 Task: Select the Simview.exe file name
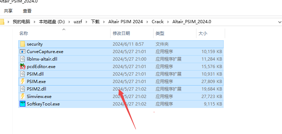click(x=39, y=96)
